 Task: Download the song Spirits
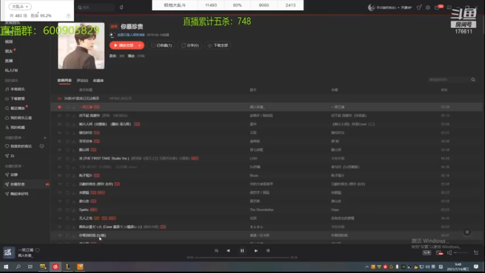(x=73, y=210)
